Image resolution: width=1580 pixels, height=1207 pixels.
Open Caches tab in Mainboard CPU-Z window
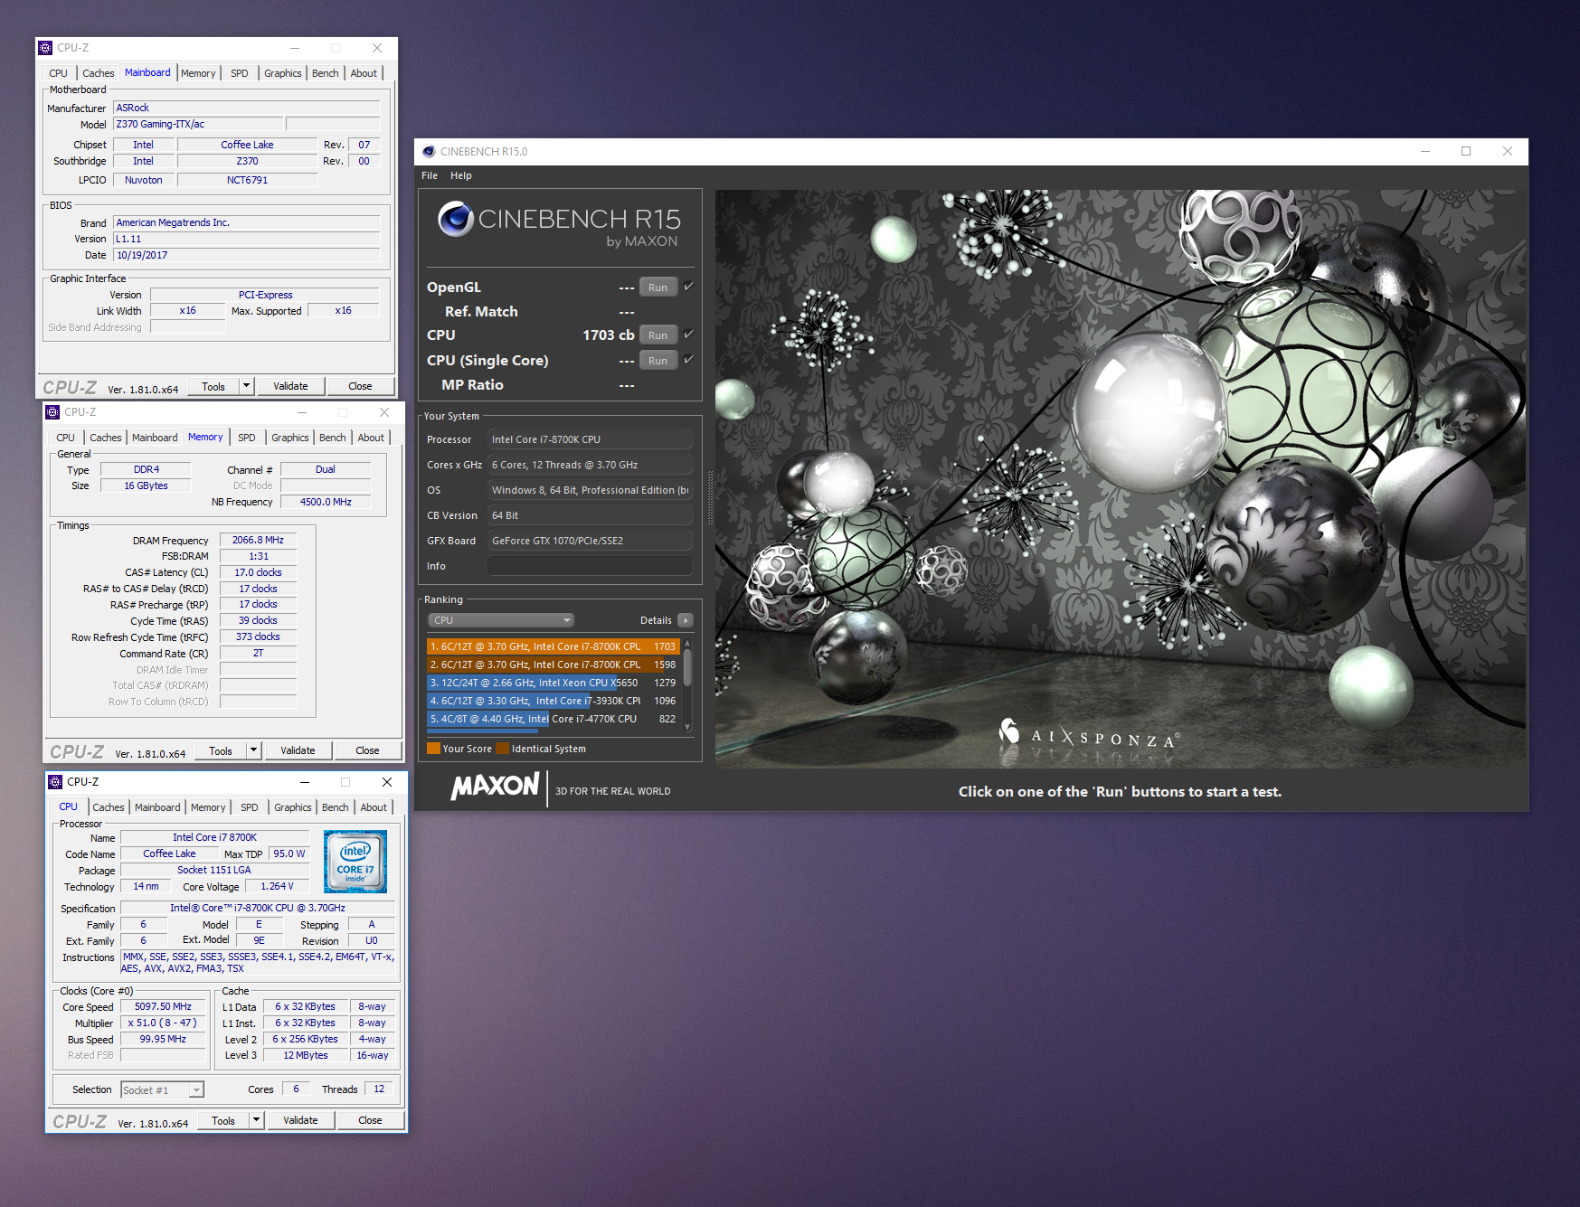click(x=98, y=73)
